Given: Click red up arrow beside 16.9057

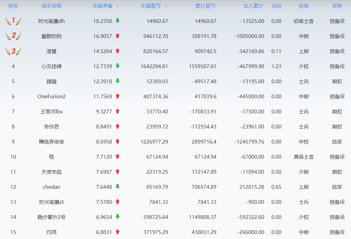Looking at the screenshot, I should 117,36.
